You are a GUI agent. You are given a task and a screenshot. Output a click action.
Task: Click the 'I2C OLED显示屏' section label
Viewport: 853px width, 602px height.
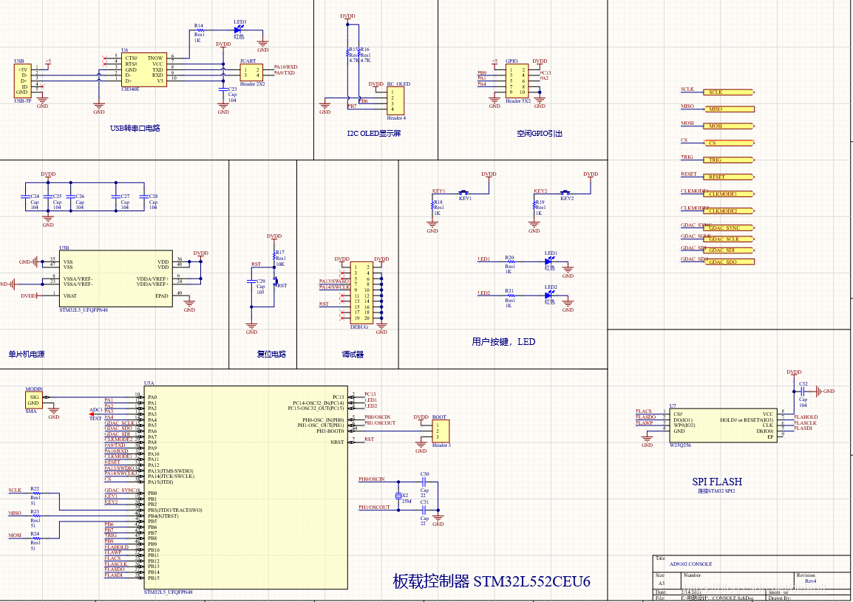[374, 133]
